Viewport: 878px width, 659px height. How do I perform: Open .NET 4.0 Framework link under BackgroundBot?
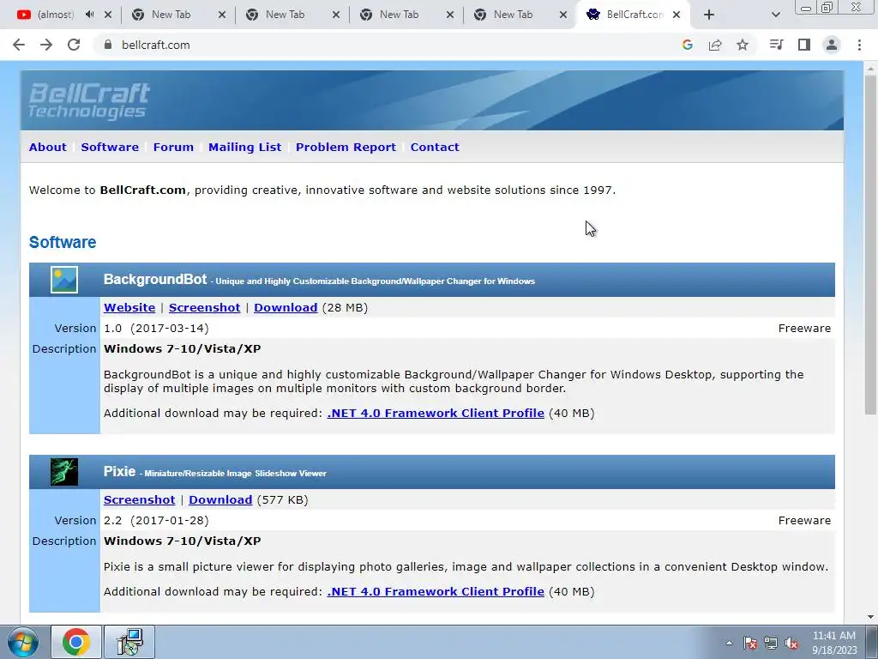[x=436, y=413]
